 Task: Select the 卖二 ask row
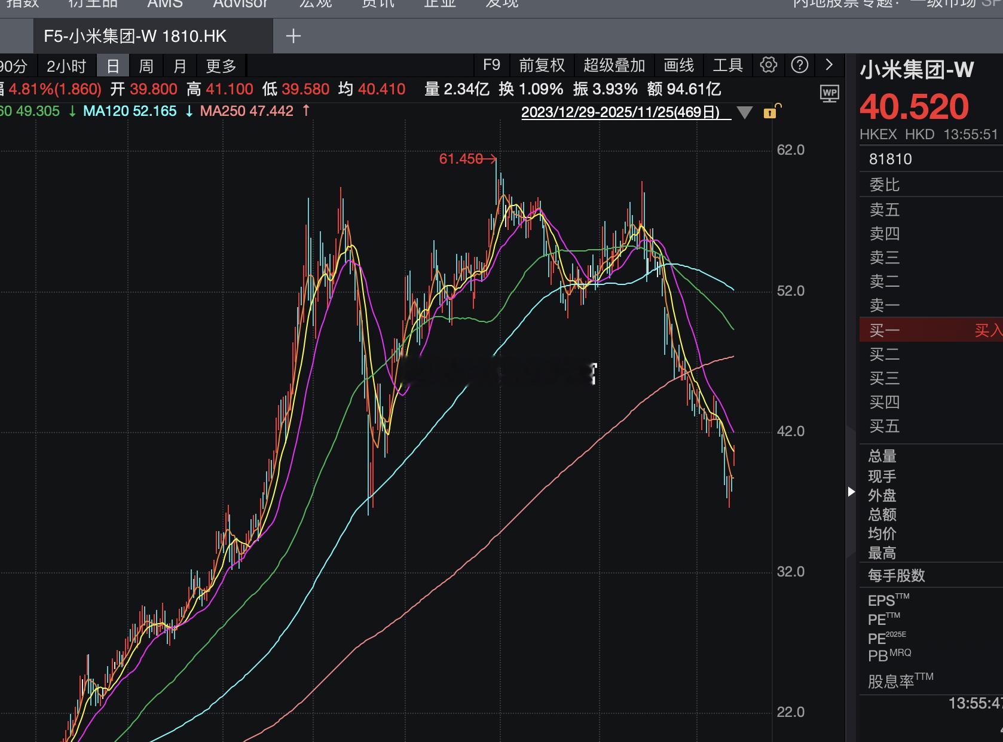(931, 281)
